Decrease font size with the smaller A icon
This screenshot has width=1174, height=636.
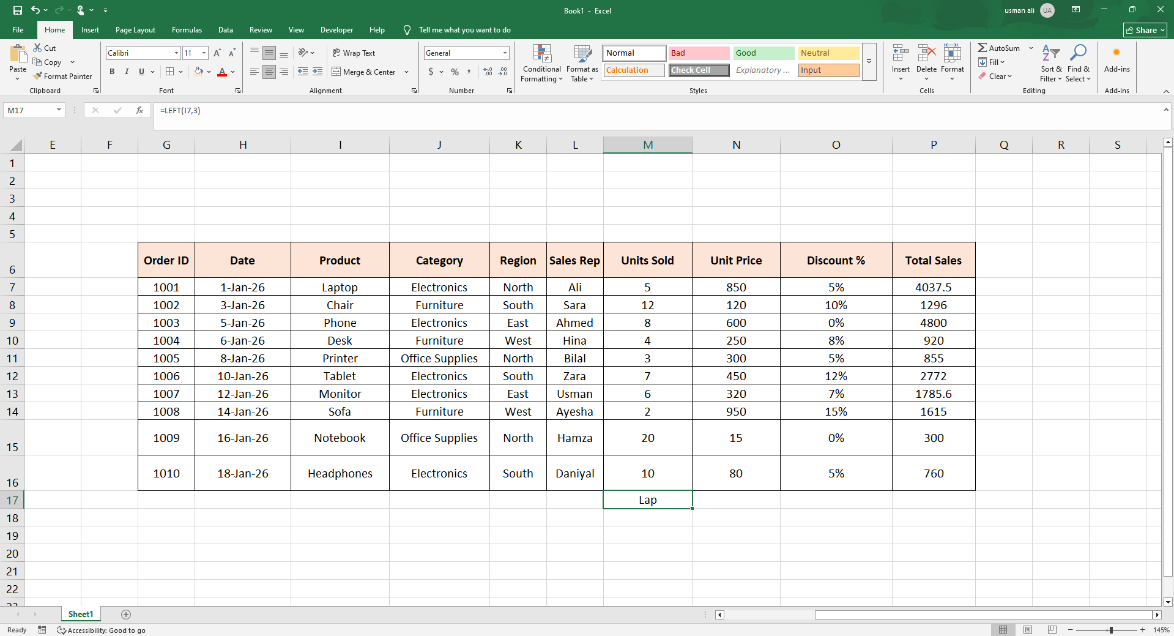[232, 53]
